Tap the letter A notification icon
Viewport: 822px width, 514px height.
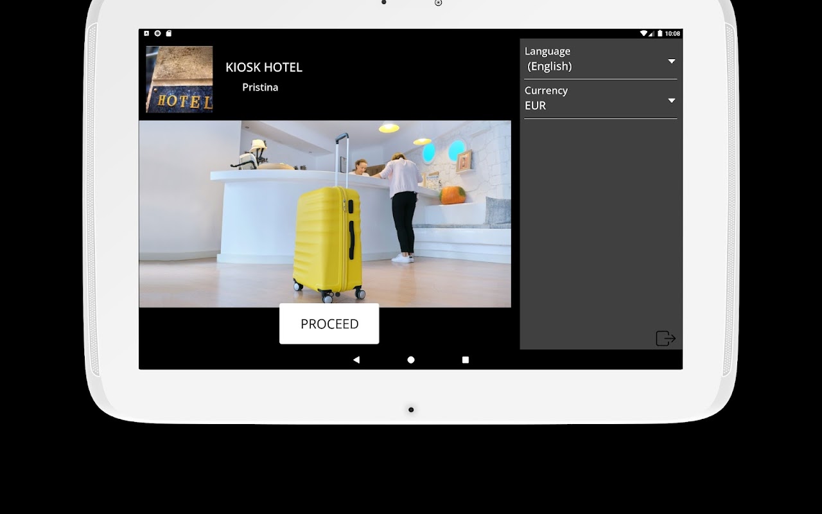click(x=146, y=33)
